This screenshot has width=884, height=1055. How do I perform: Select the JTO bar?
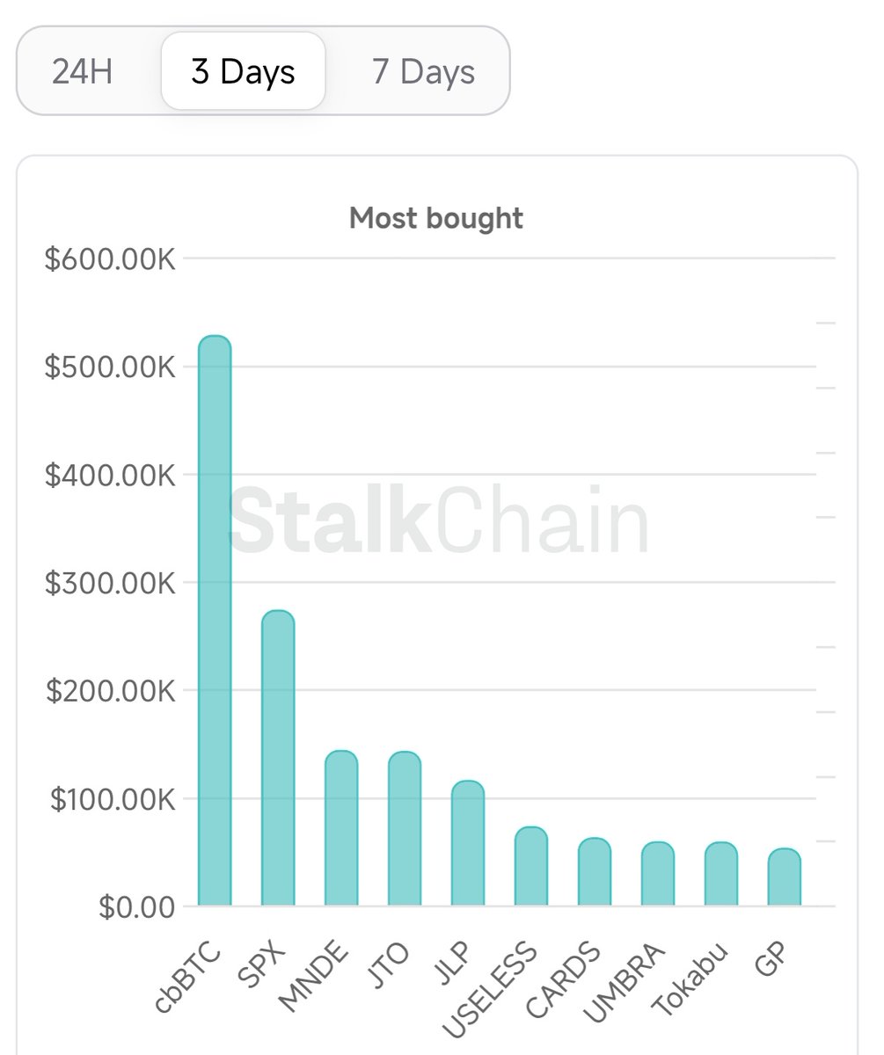[x=405, y=828]
